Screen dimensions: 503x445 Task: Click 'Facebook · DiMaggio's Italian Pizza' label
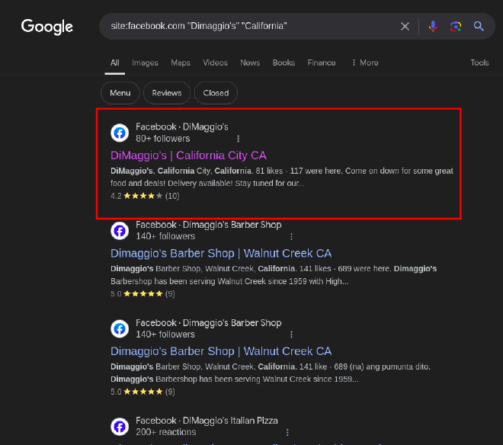pos(207,421)
